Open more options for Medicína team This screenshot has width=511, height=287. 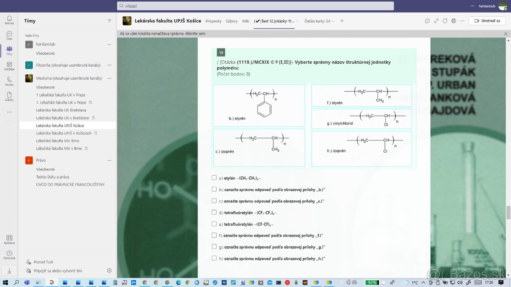pyautogui.click(x=109, y=78)
